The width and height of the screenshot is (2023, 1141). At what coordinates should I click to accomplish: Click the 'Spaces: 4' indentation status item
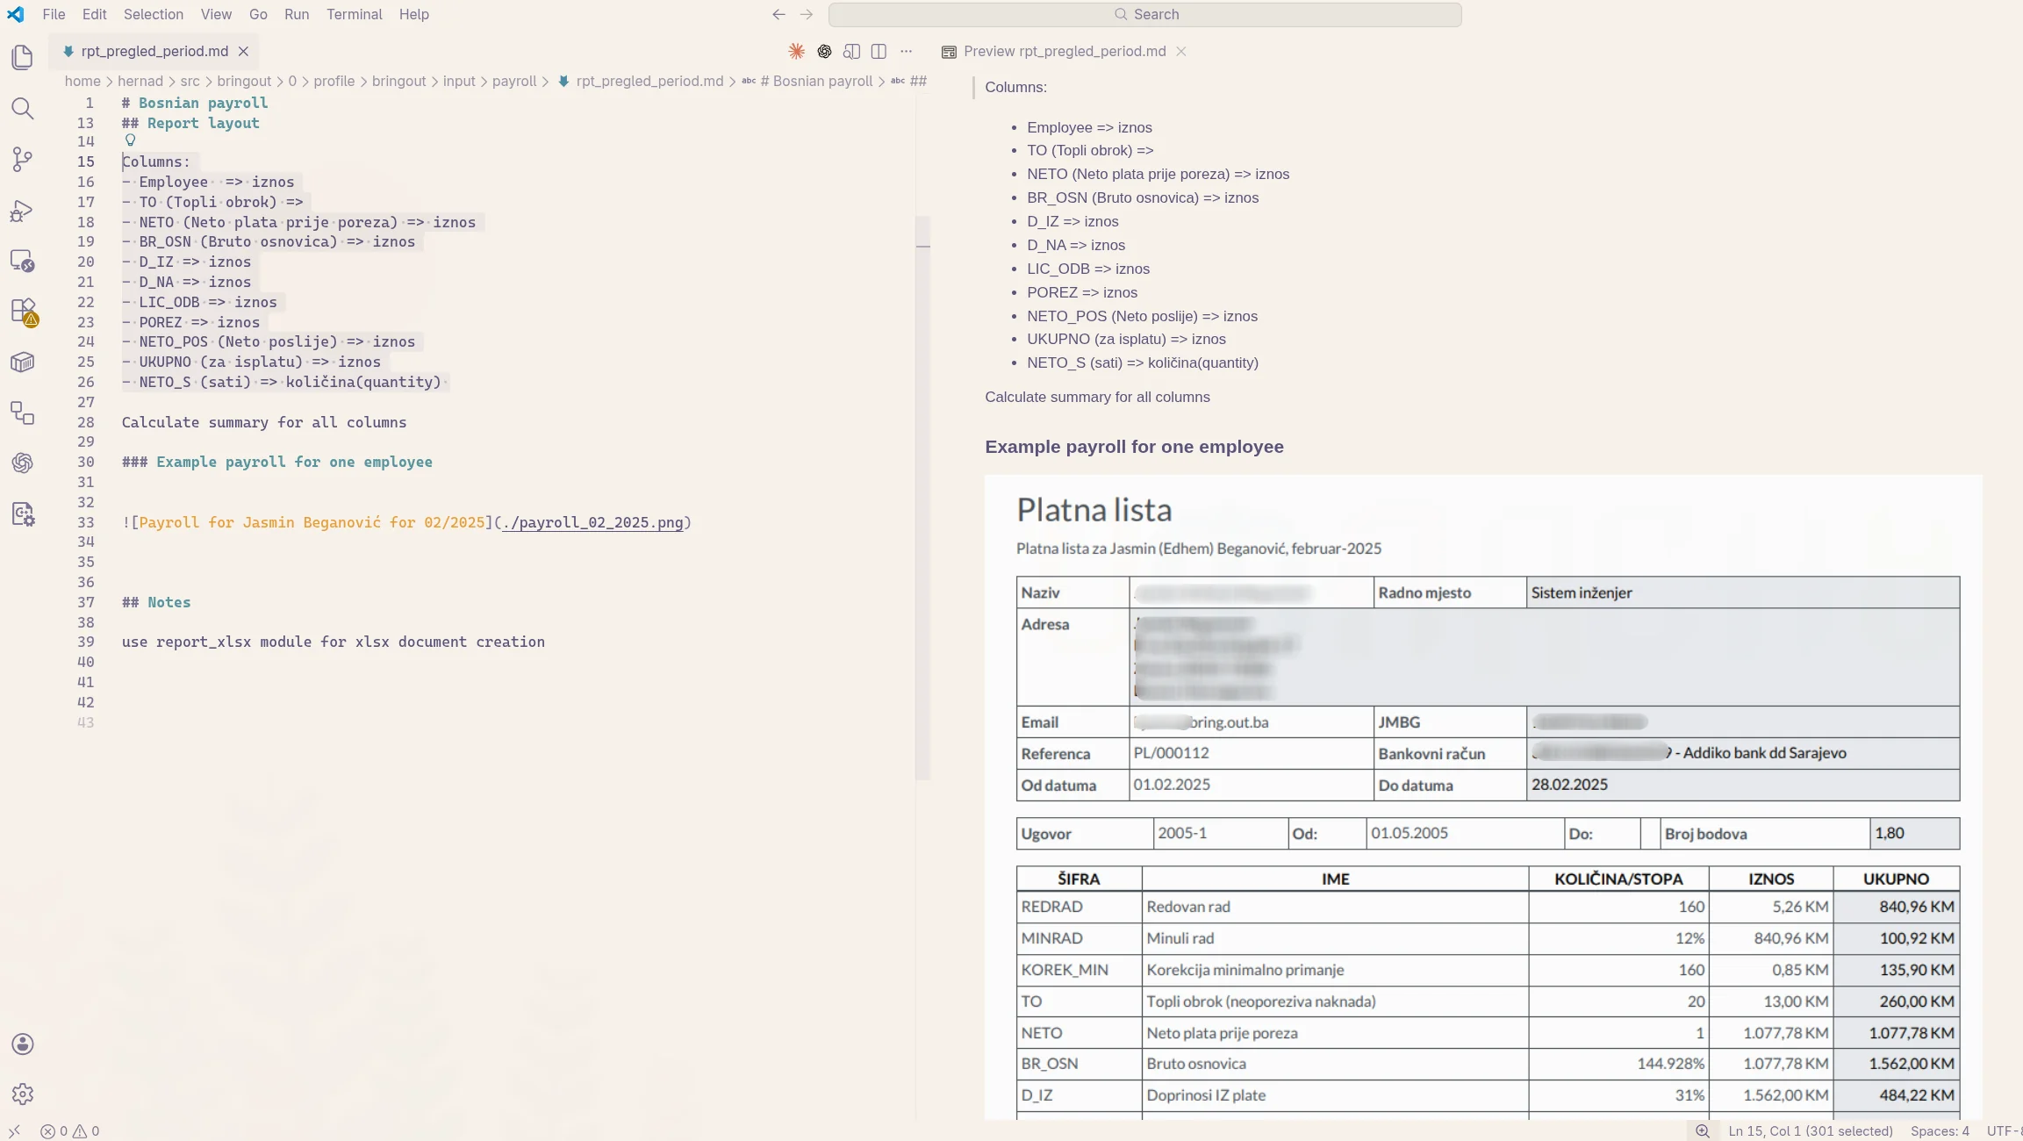coord(1940,1131)
